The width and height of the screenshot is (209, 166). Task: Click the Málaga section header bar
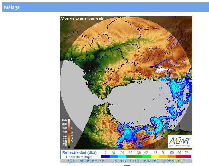click(x=106, y=7)
